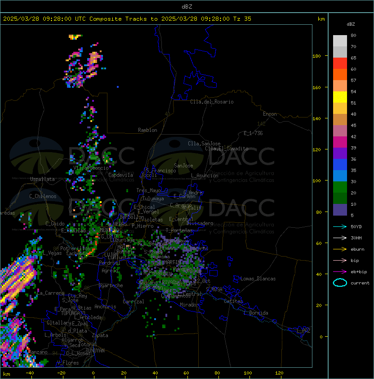The height and width of the screenshot is (379, 374).
Task: Click the 30HM legend label
Action: (356, 238)
